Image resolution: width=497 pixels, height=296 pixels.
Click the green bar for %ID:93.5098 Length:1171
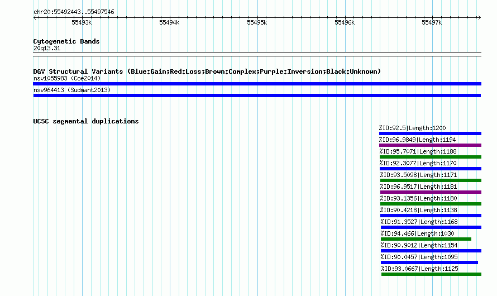coord(431,180)
